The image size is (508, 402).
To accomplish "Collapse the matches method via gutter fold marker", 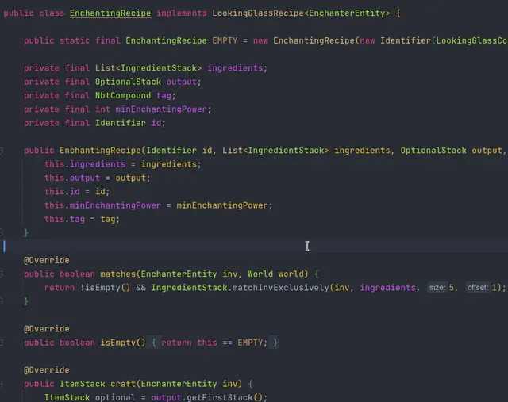I will coord(2,274).
